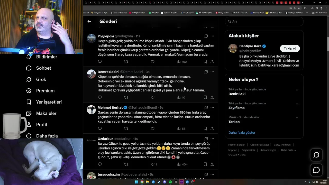The height and width of the screenshot is (185, 329).
Task: Reply to Demre Sakini's post
Action: click(x=100, y=97)
